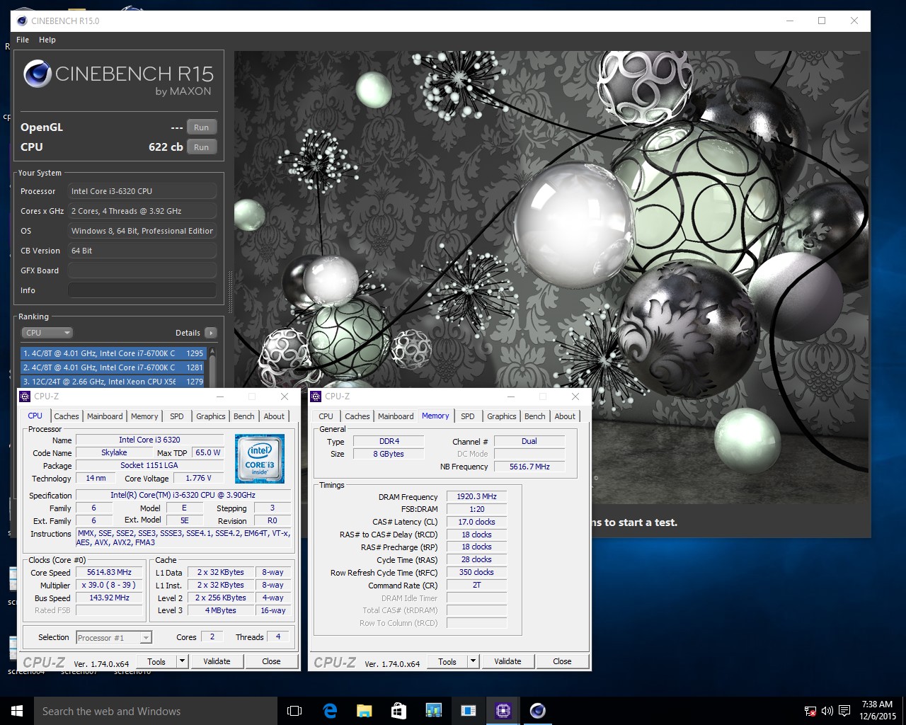Open the Windows Start menu

point(17,711)
